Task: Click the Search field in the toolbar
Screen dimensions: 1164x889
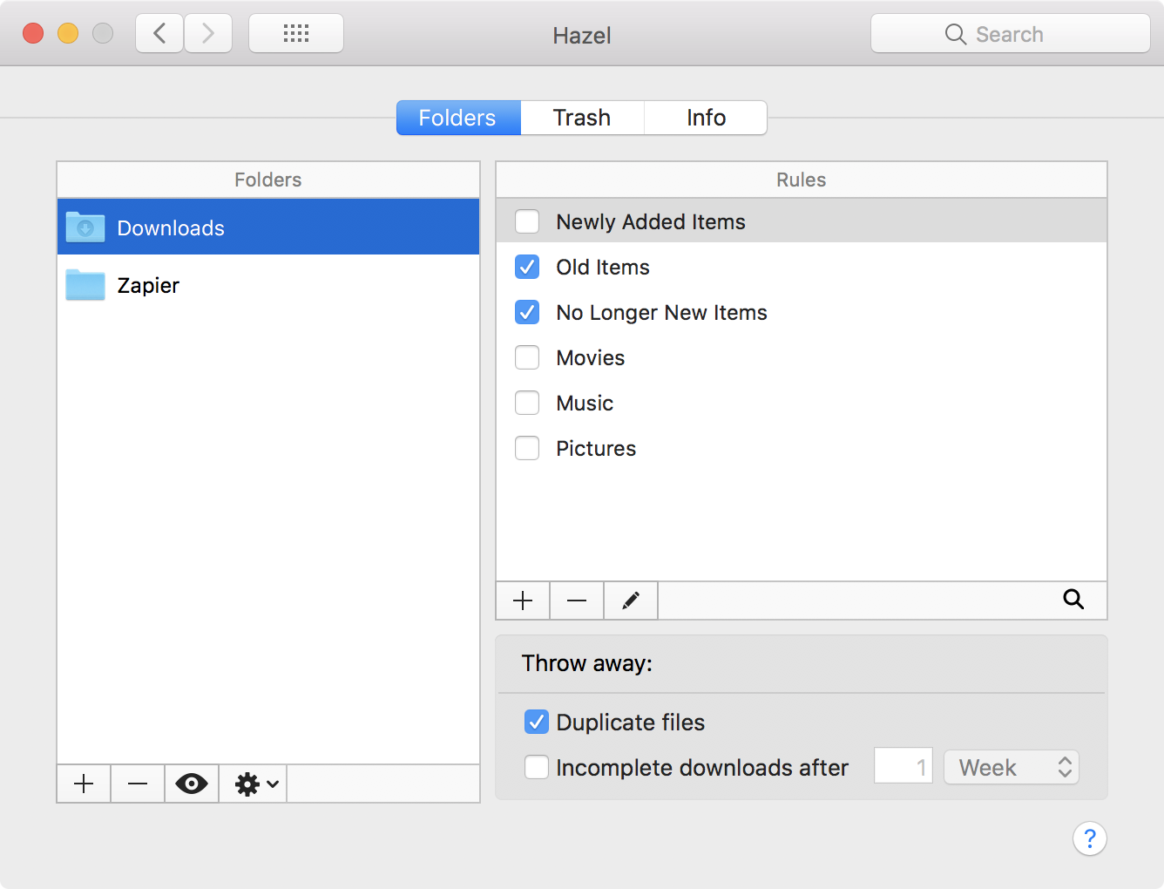Action: click(x=1009, y=33)
